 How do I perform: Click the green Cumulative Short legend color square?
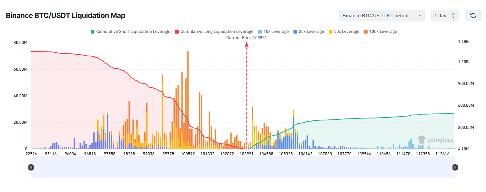[93, 31]
